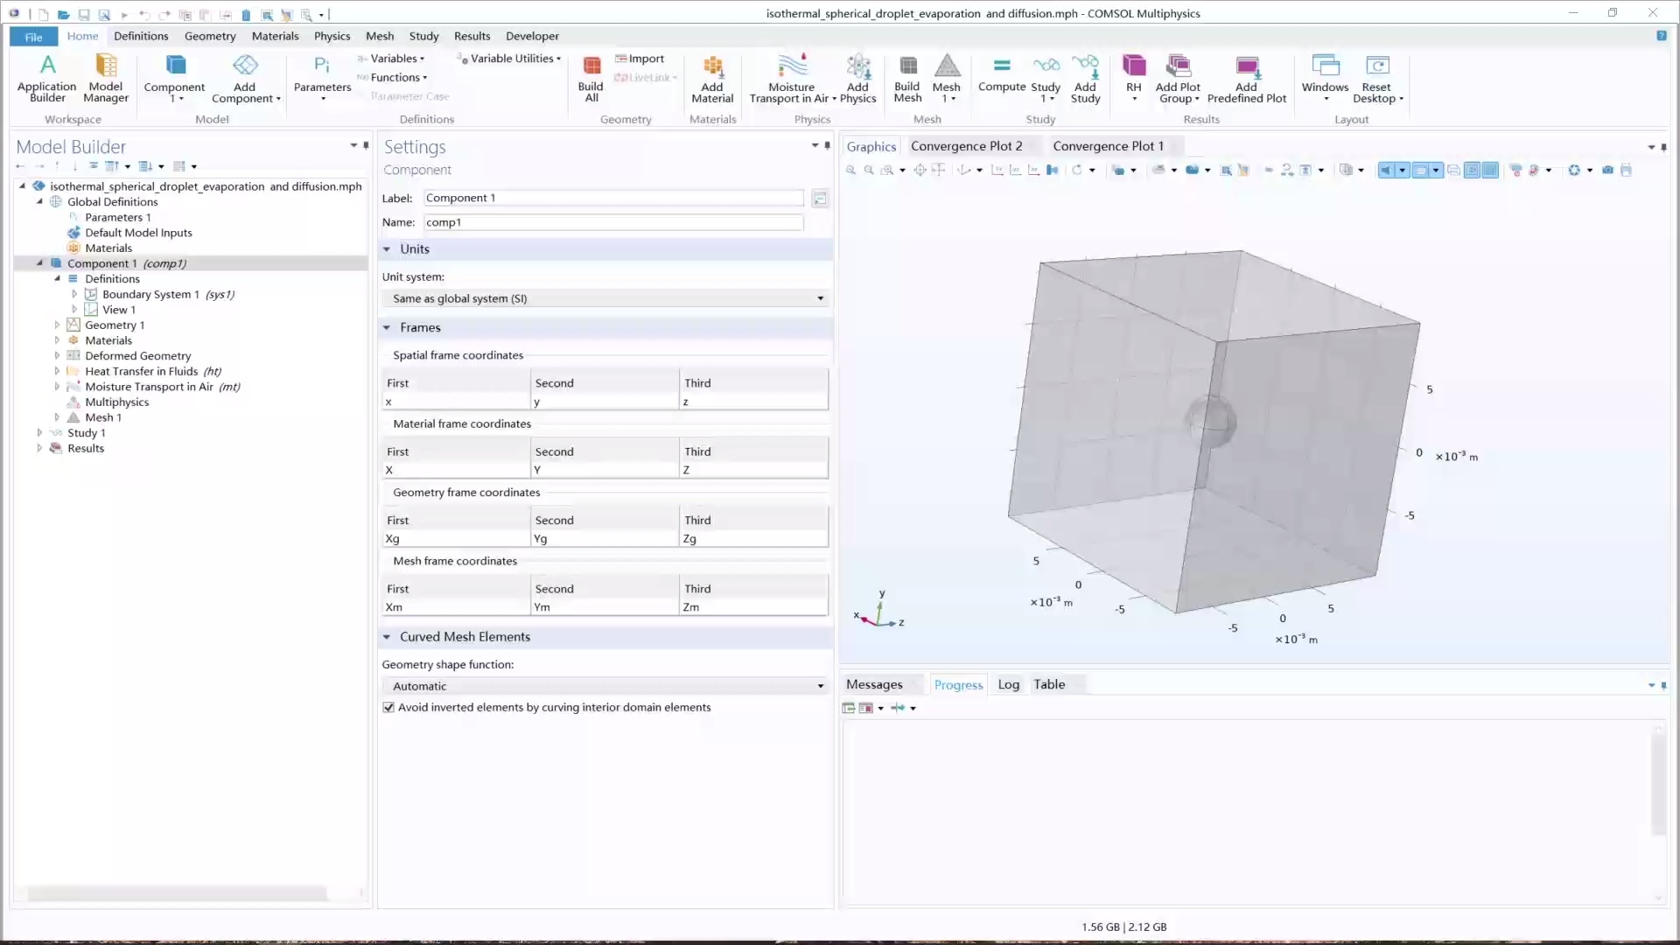The height and width of the screenshot is (945, 1680).
Task: Toggle Avoid inverted elements checkbox
Action: (x=388, y=708)
